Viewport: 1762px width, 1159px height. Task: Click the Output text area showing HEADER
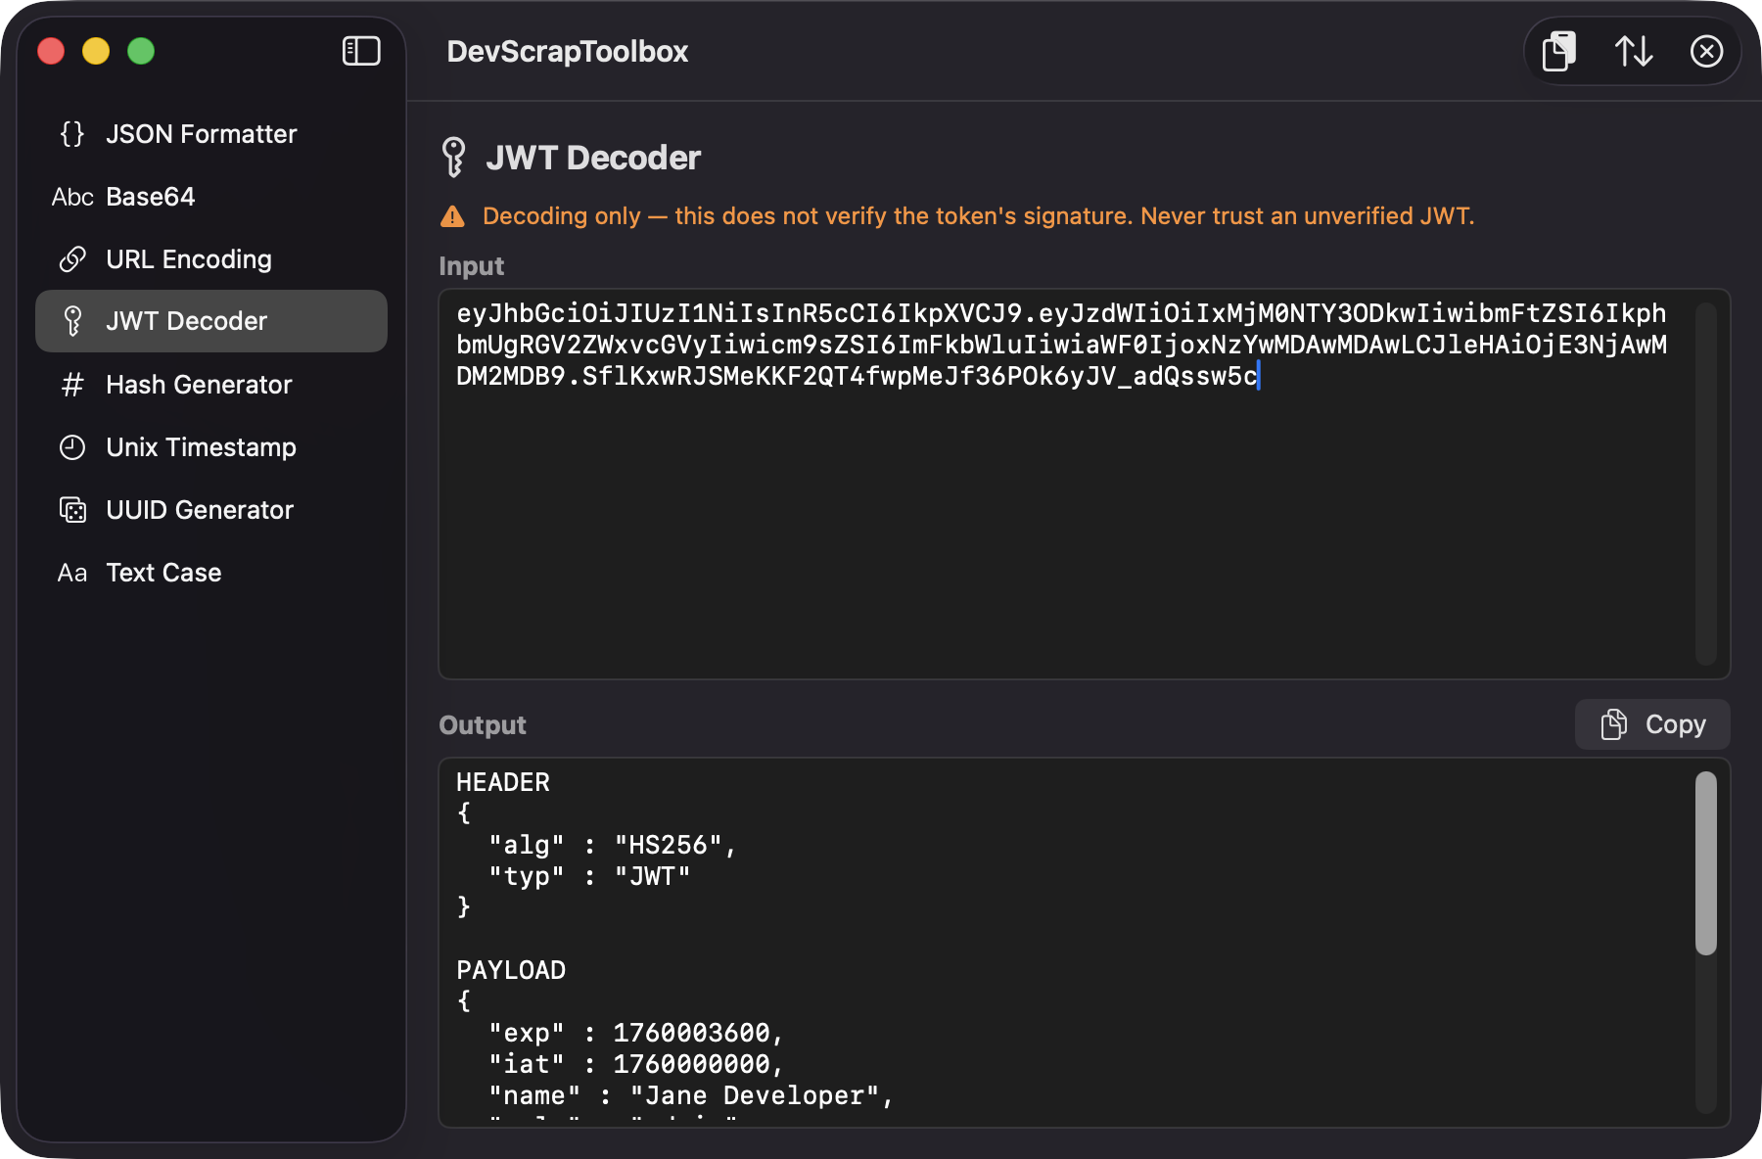point(1085,942)
